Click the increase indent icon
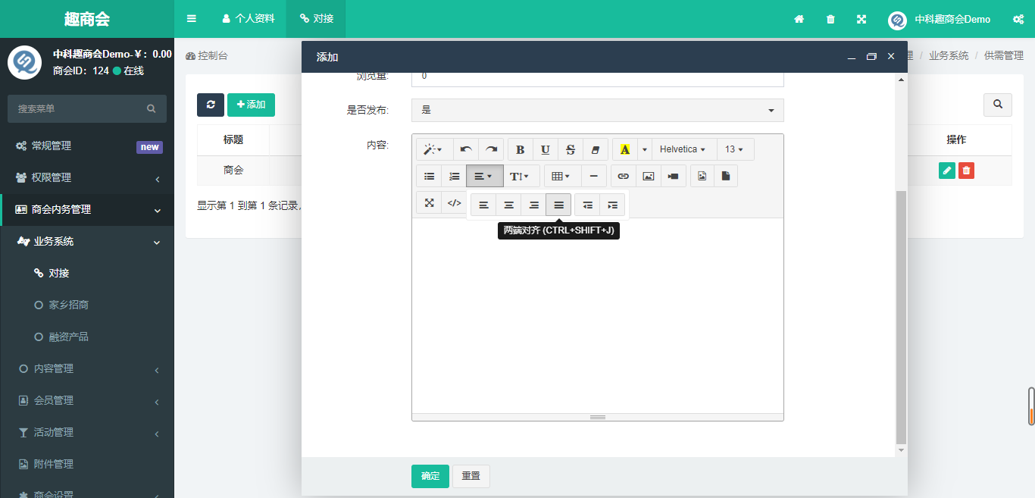1035x498 pixels. coord(612,205)
